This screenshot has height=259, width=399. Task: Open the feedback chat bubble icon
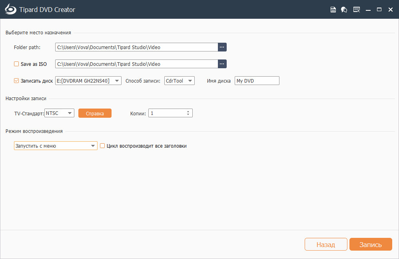coord(344,10)
